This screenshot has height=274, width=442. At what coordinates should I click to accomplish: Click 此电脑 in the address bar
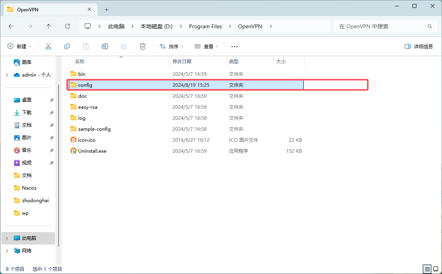tap(116, 26)
